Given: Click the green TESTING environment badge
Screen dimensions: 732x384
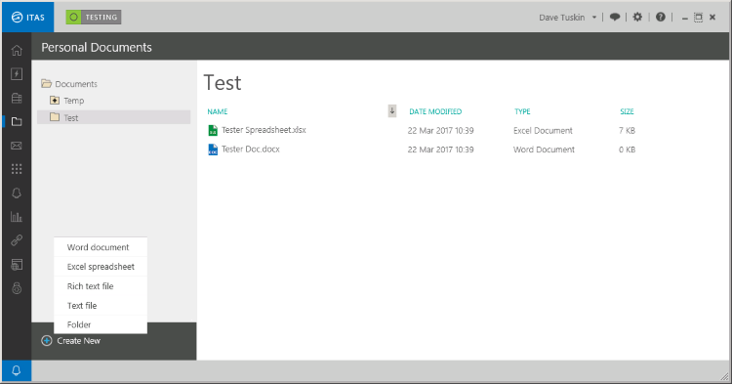Looking at the screenshot, I should point(94,18).
